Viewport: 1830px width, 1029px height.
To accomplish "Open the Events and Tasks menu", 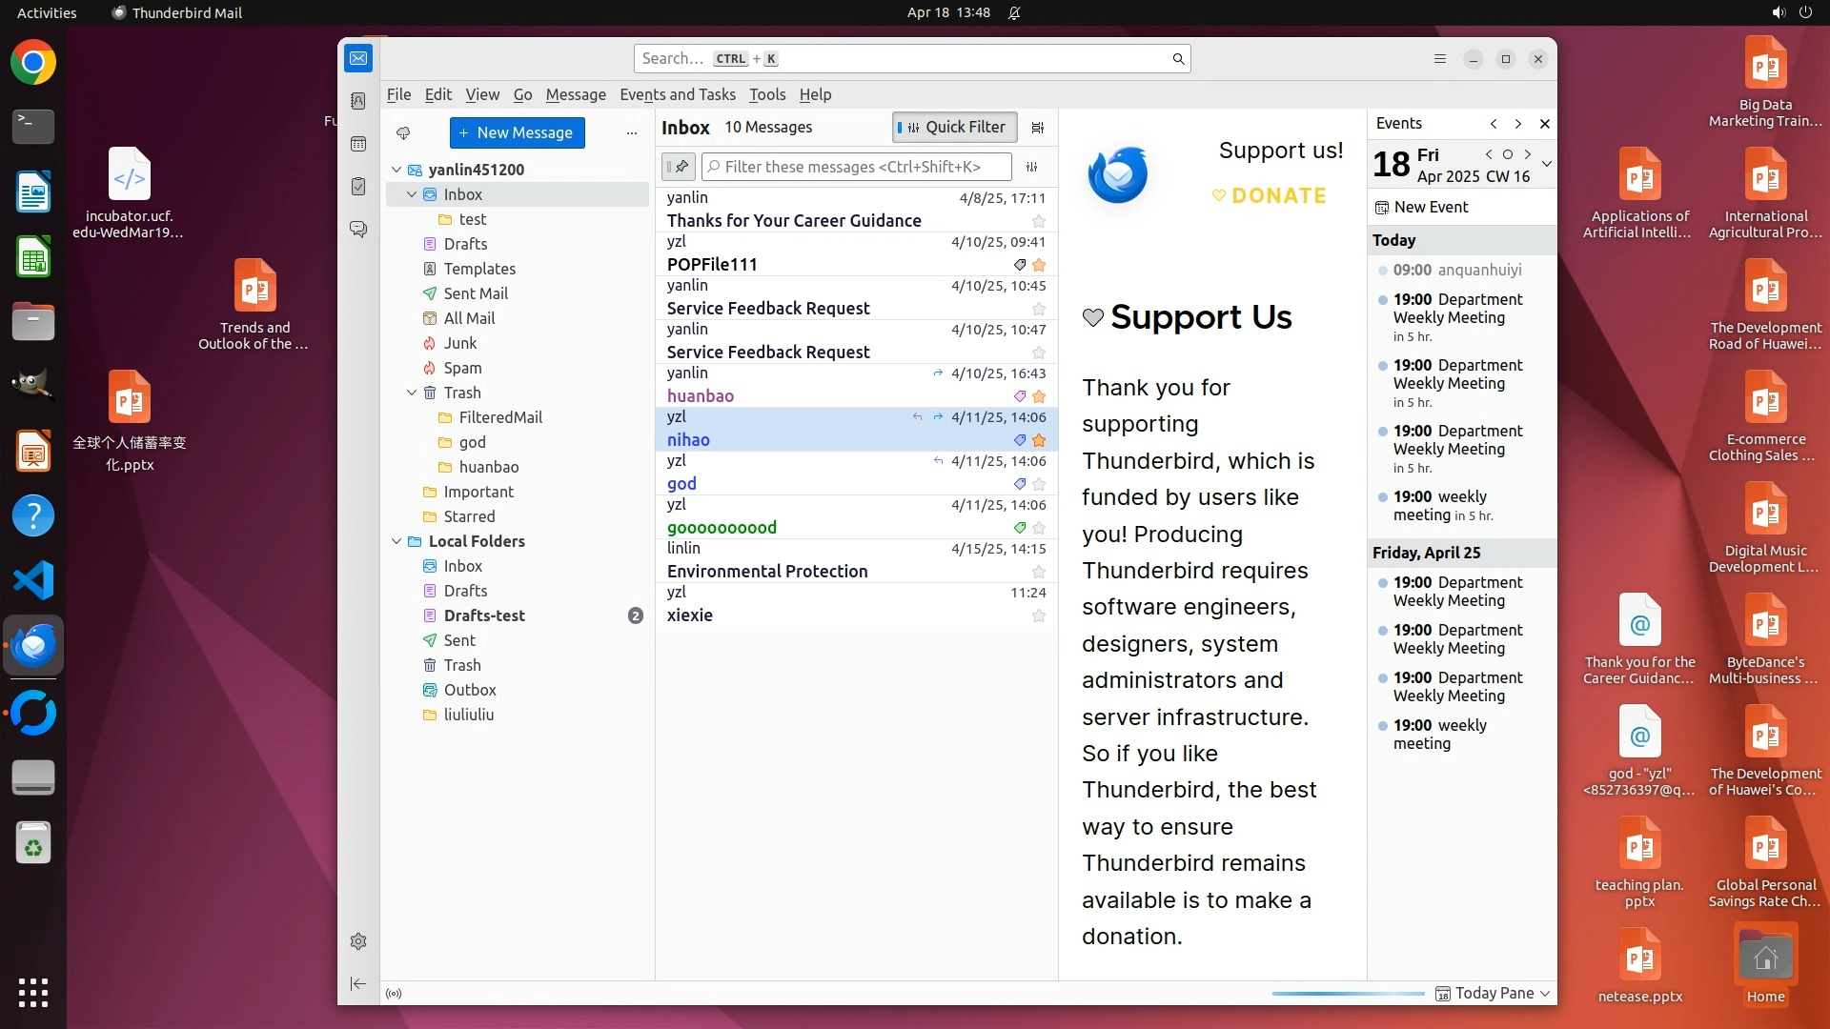I will (677, 94).
